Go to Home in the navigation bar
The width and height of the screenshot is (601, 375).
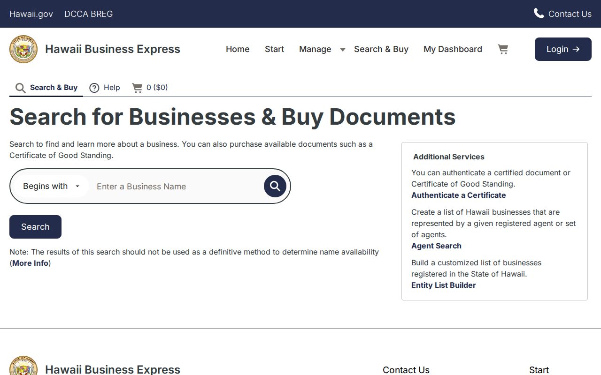[x=238, y=49]
